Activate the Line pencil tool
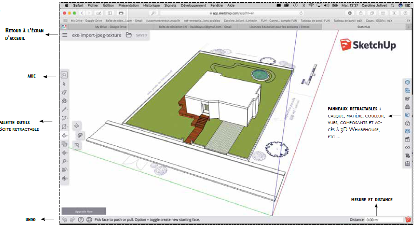This screenshot has width=420, height=226. [x=64, y=109]
